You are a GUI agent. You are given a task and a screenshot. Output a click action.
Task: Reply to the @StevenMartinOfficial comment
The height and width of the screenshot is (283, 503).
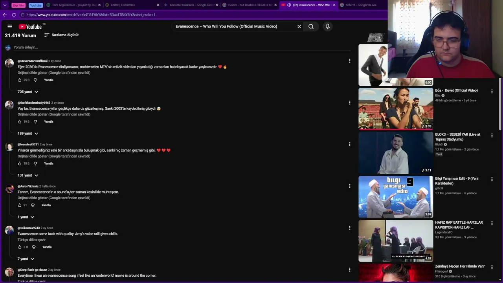49,80
